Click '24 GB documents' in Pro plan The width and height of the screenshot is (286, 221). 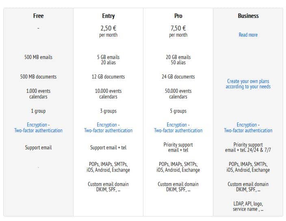(178, 77)
